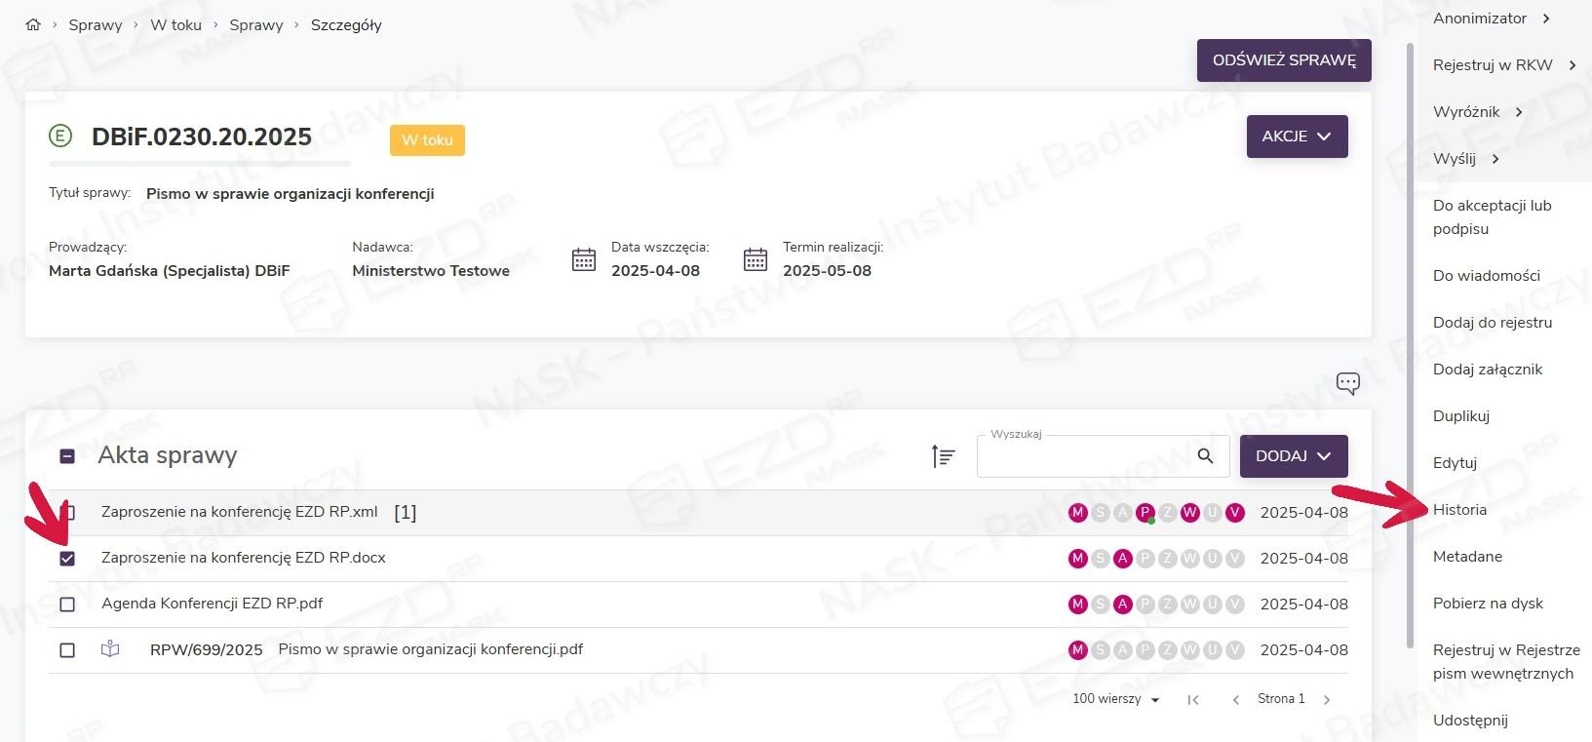The image size is (1592, 742).
Task: Open Historia in the side menu
Action: (x=1459, y=510)
